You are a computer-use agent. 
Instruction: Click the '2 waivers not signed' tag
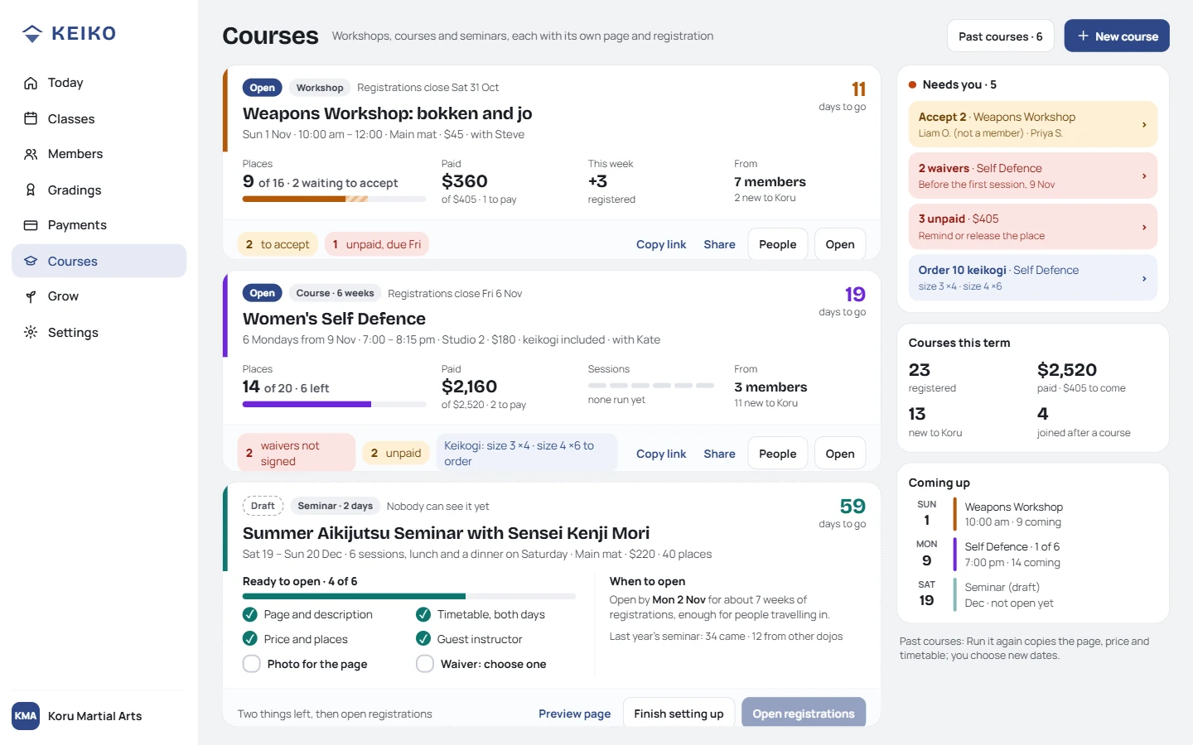(296, 453)
